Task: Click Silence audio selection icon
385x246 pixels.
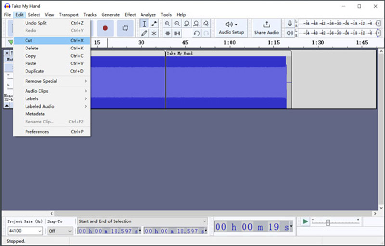Action: pos(177,33)
